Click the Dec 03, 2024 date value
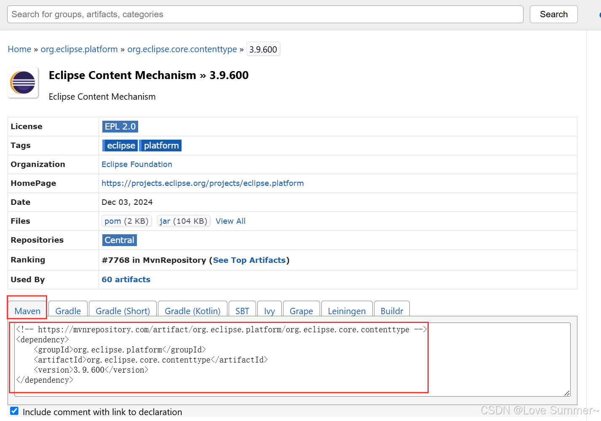The height and width of the screenshot is (421, 601). (x=127, y=202)
